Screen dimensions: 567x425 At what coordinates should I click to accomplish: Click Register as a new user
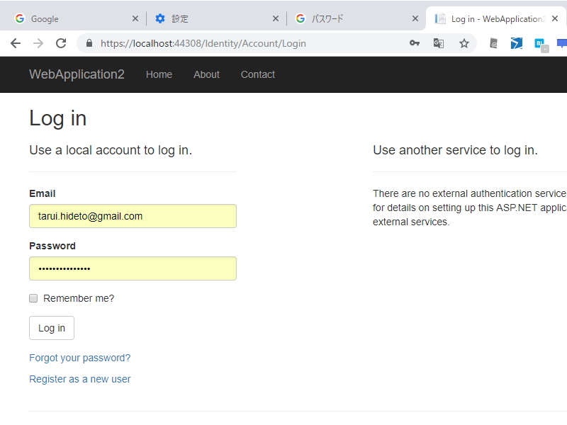pos(79,379)
